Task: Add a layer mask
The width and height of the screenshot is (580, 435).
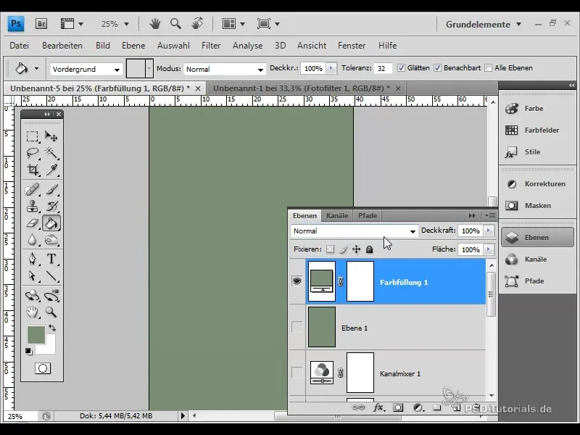Action: click(398, 407)
